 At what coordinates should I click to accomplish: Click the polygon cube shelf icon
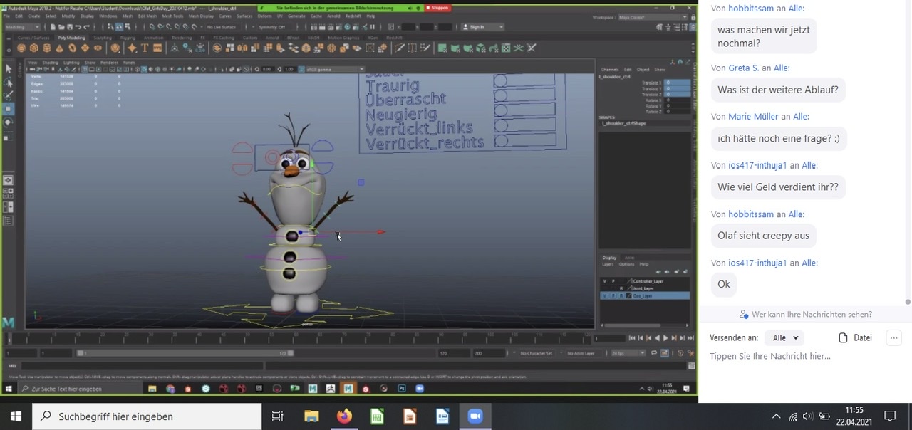(34, 48)
